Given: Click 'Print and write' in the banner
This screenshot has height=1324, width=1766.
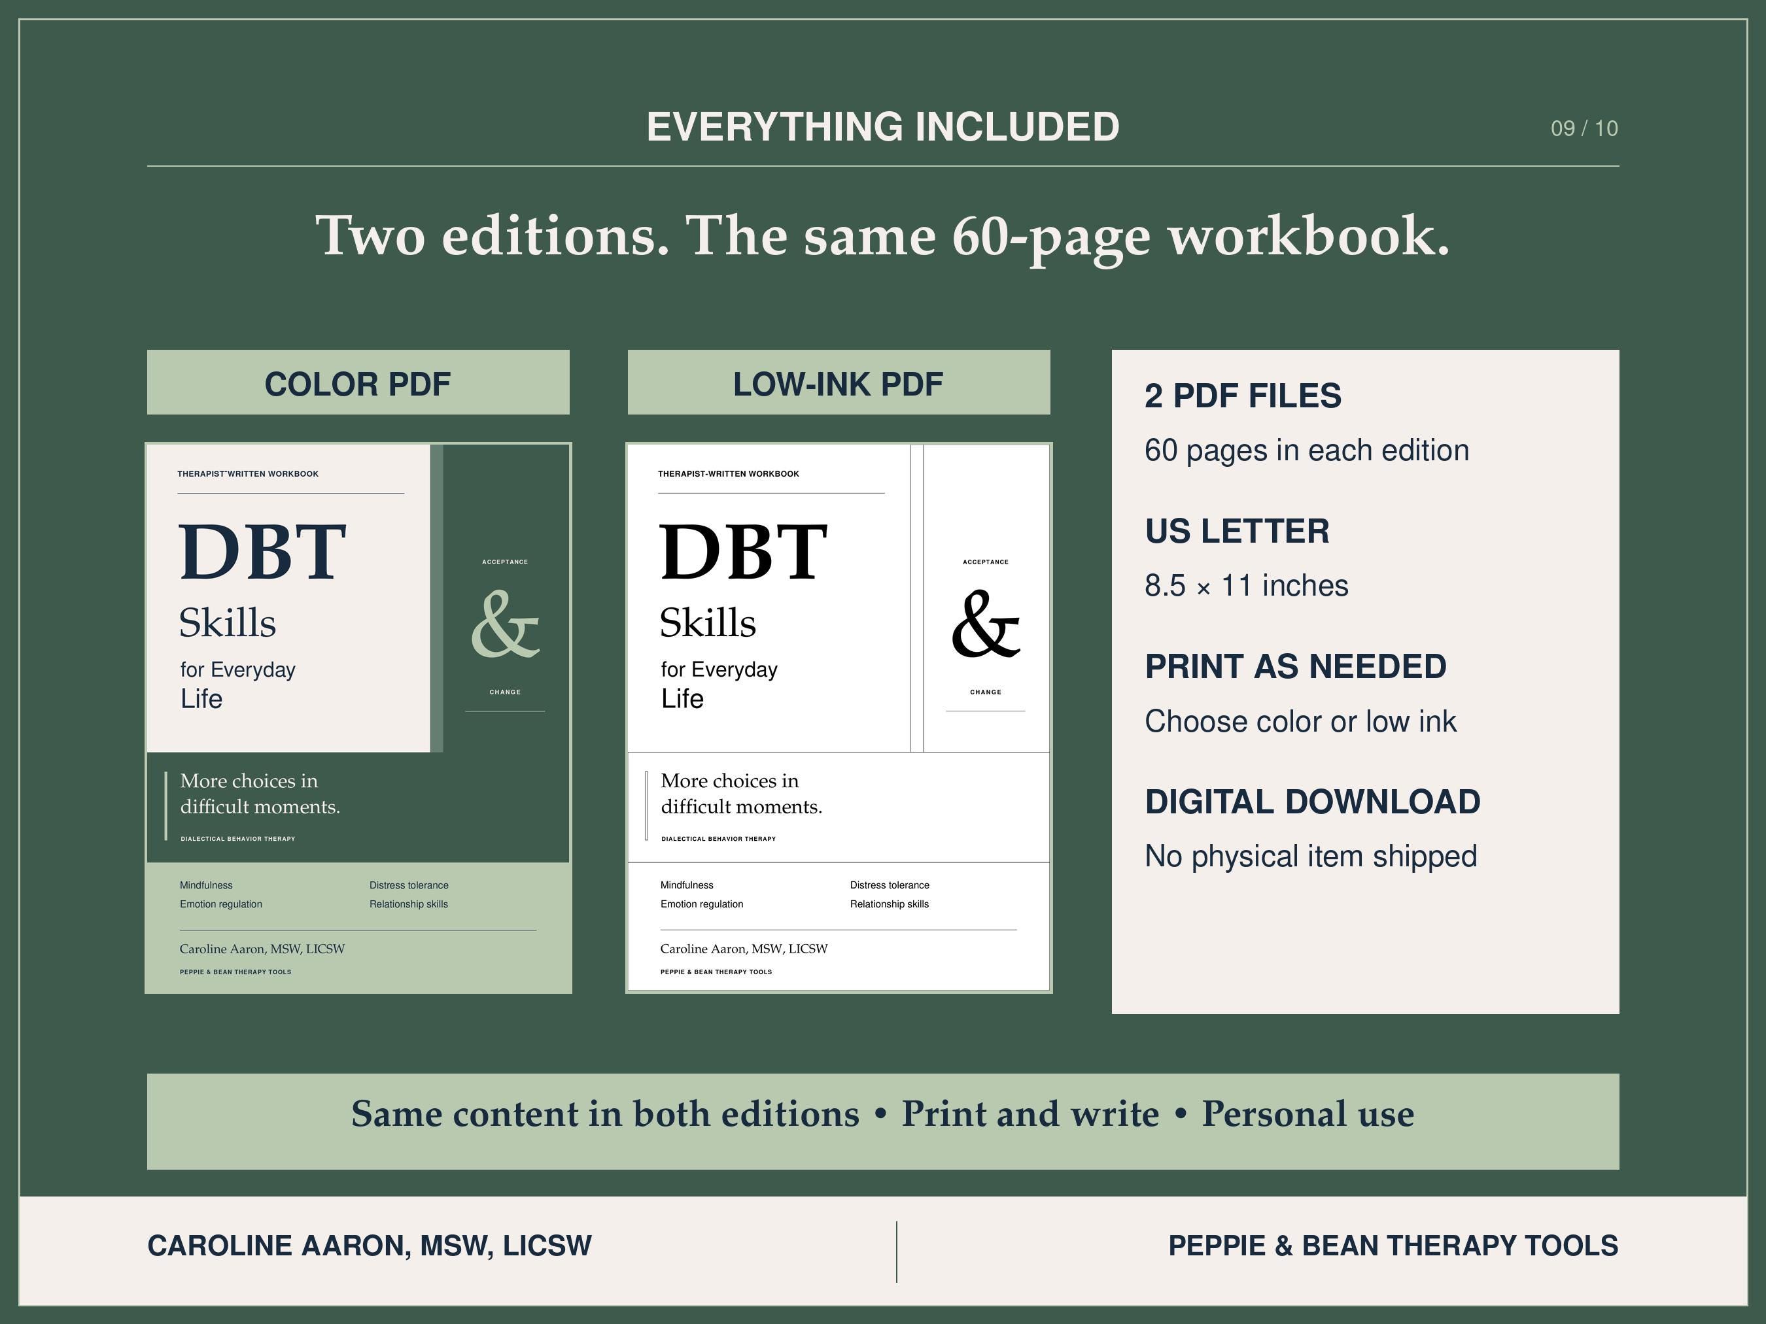Looking at the screenshot, I should (x=1030, y=1114).
